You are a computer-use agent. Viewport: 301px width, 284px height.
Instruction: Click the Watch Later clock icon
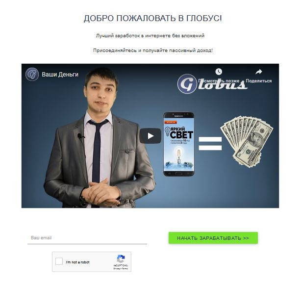[219, 72]
